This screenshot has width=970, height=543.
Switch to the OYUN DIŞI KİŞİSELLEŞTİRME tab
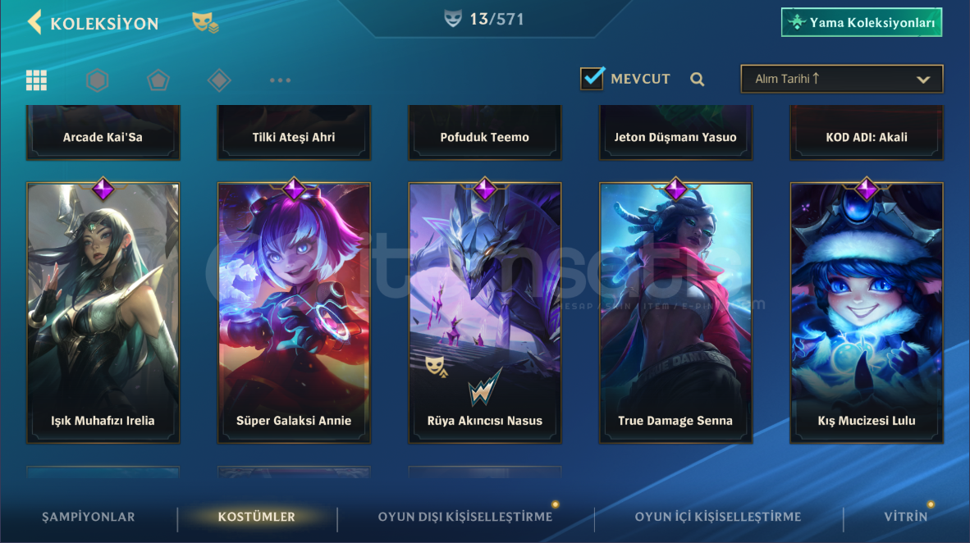point(465,517)
